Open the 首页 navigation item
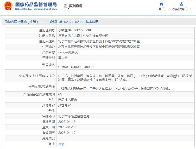The image size is (196, 149). (x=161, y=9)
